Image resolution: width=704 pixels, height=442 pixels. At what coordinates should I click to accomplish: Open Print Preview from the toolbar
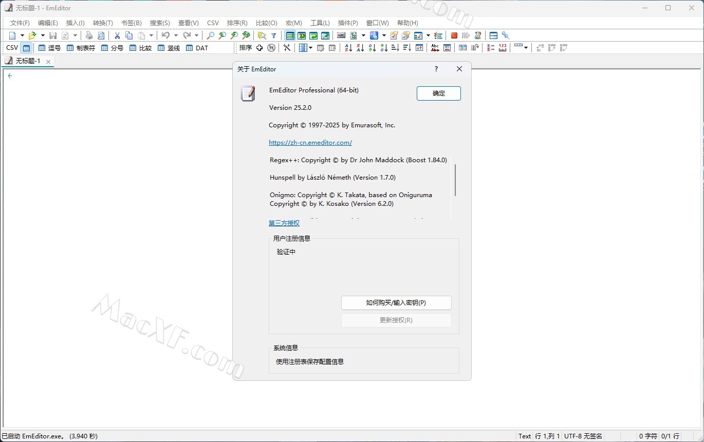tap(101, 35)
